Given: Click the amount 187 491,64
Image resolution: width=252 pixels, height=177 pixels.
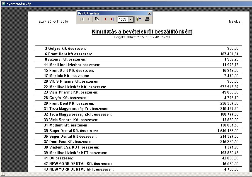Looking at the screenshot, I should (229, 54).
